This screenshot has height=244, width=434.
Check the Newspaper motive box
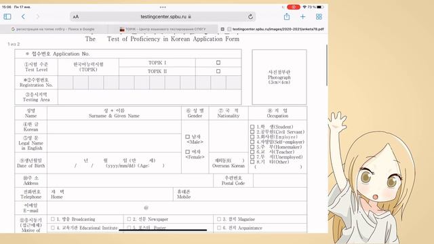(x=129, y=219)
